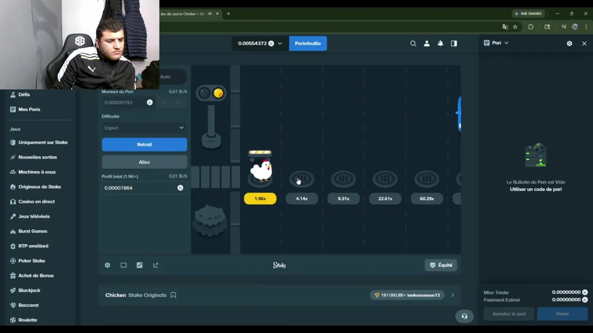Open bet slip settings gear

click(569, 43)
